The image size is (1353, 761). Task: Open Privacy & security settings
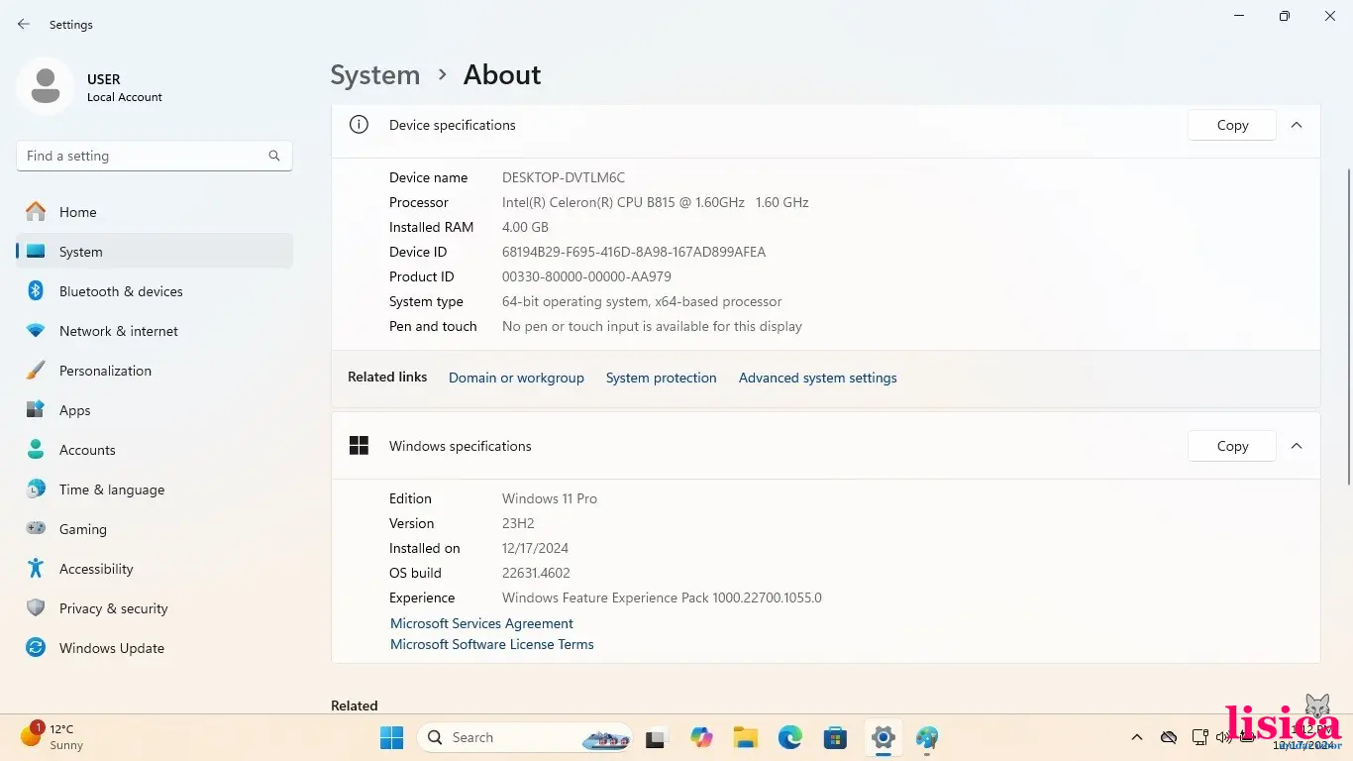click(x=113, y=608)
